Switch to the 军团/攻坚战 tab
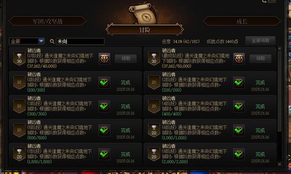 (47, 21)
